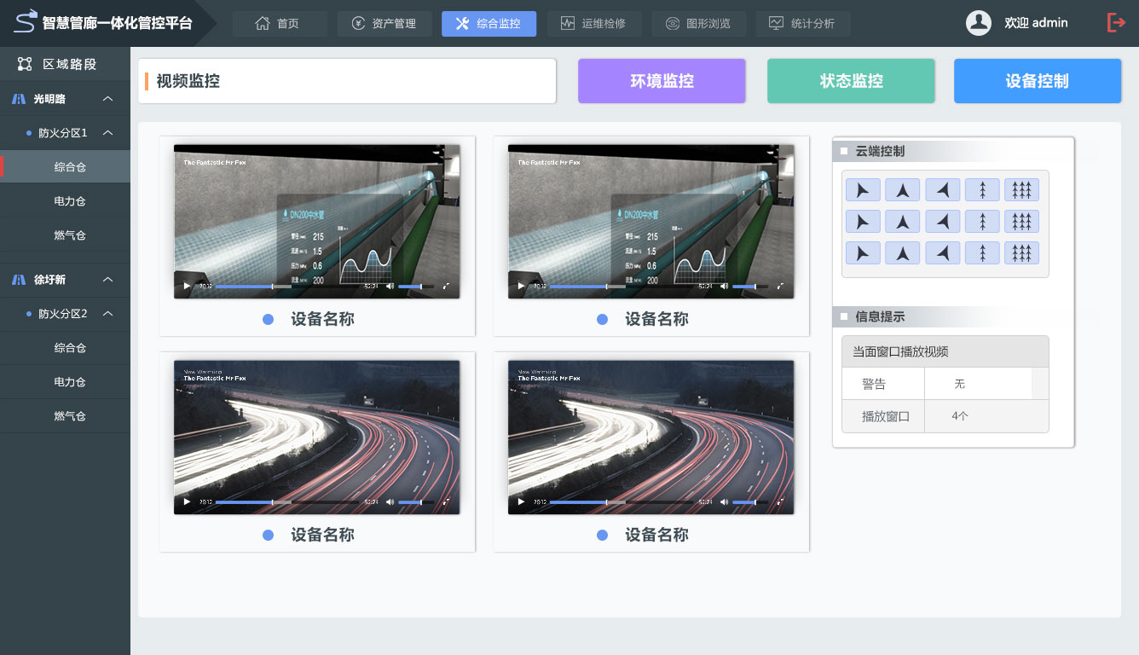
Task: Adjust the top-left video volume slider
Action: (411, 287)
